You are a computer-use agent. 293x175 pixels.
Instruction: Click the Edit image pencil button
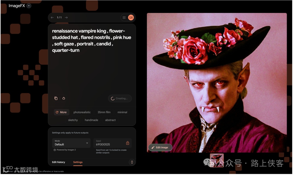coord(160,148)
